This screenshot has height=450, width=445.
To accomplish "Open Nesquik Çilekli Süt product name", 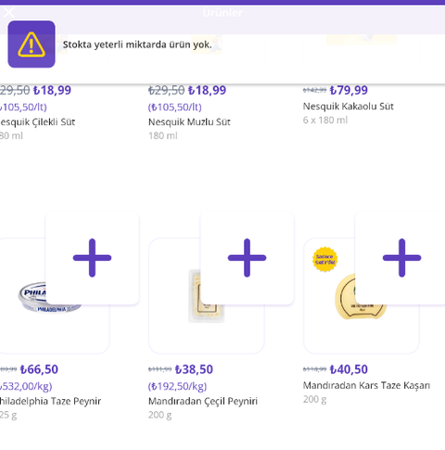I will pos(37,122).
